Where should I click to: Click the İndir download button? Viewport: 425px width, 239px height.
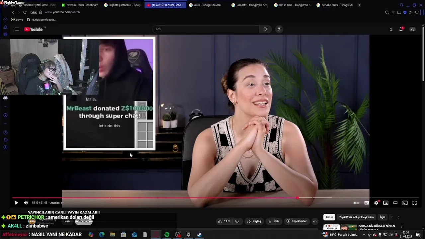pyautogui.click(x=274, y=221)
